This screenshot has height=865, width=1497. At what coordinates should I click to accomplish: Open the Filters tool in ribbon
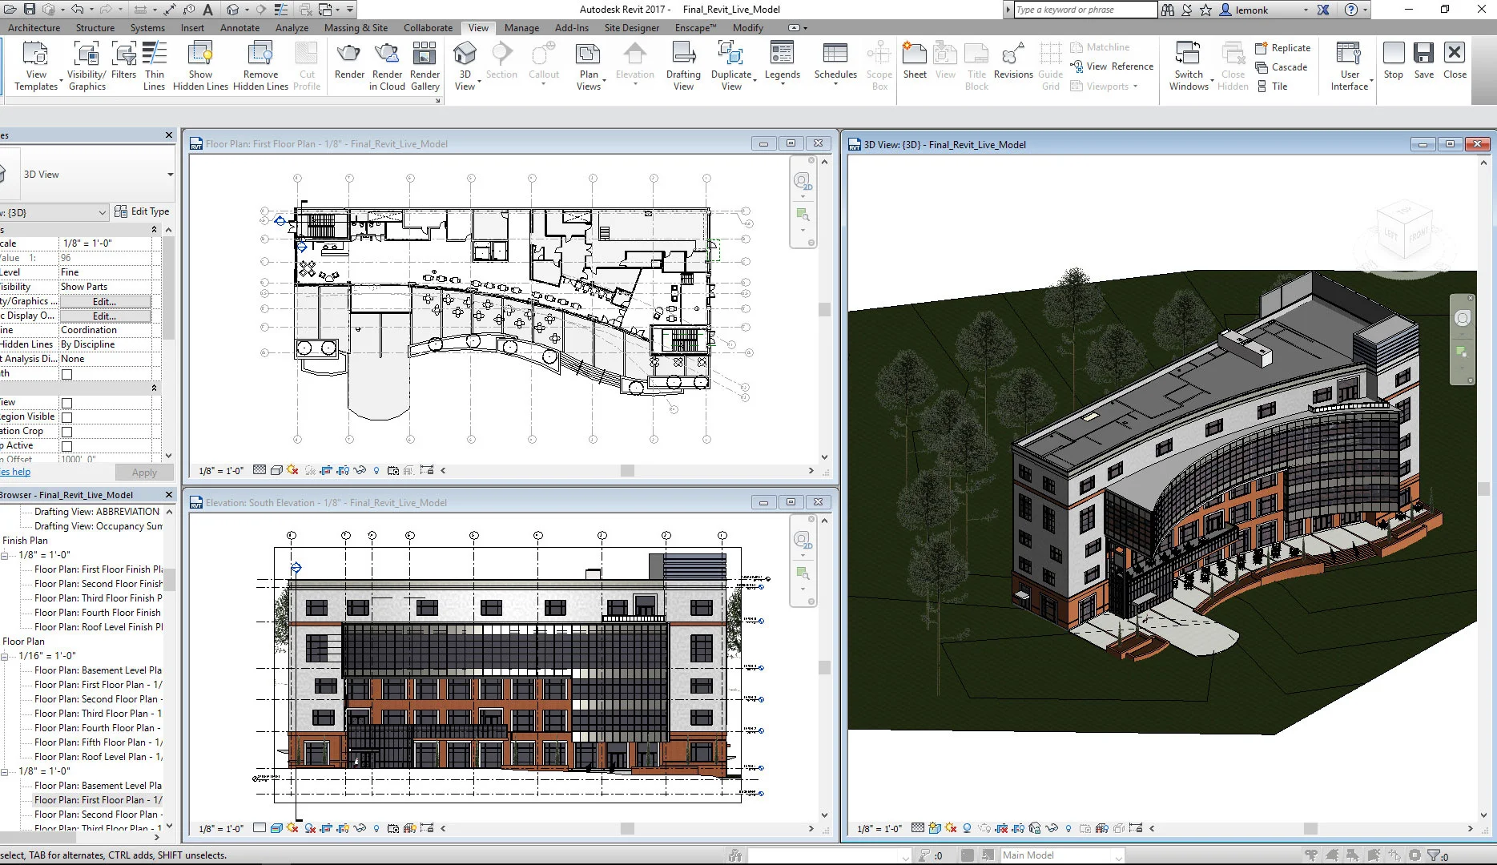pos(123,61)
